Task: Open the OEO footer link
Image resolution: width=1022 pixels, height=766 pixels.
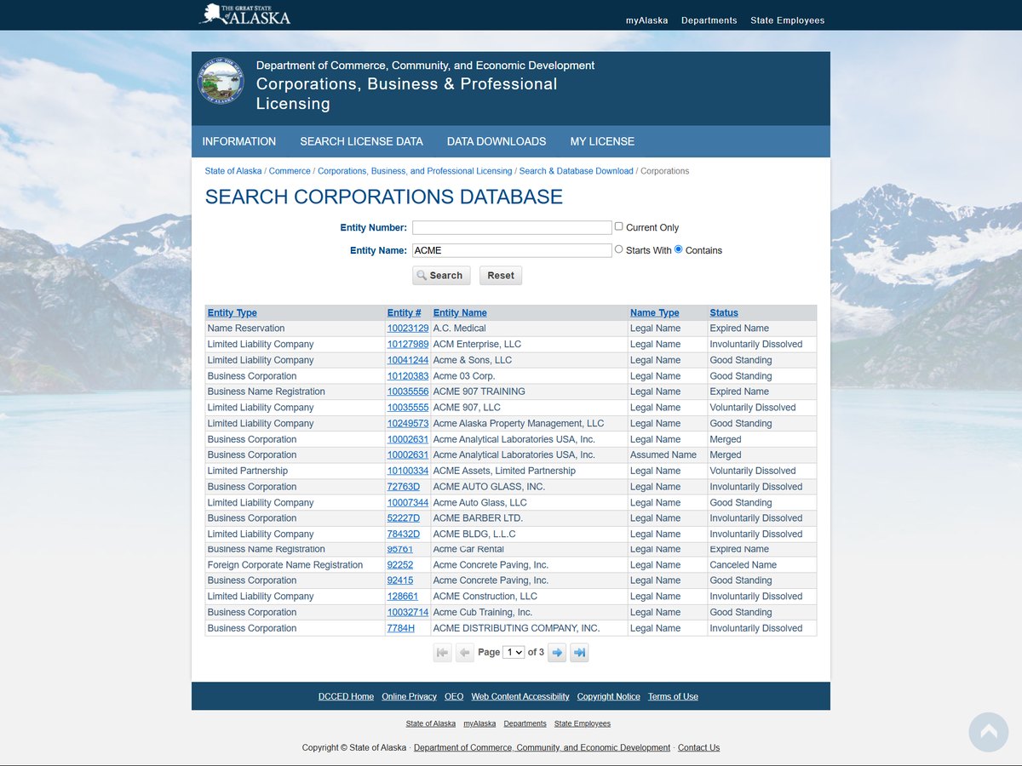Action: point(454,696)
